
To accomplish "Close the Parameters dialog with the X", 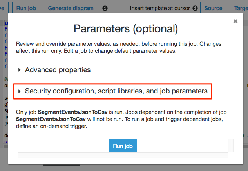I will 235,21.
